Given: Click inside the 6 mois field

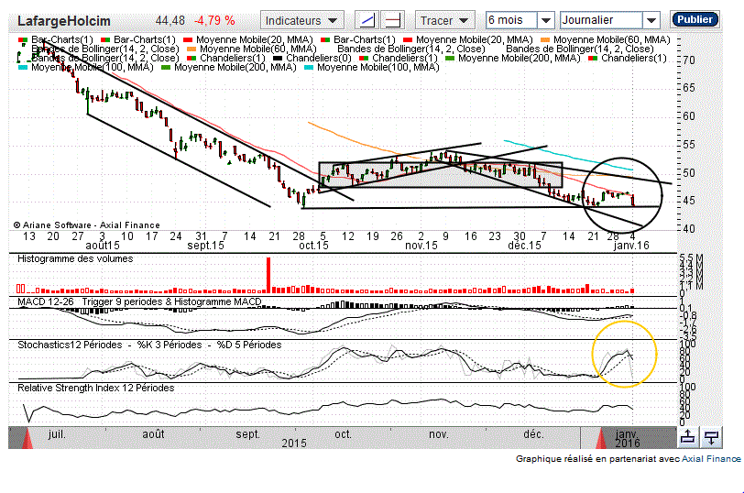Looking at the screenshot, I should tap(512, 20).
